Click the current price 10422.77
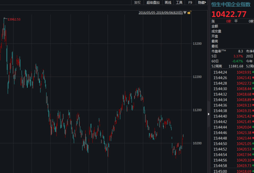Image resolution: width=254 pixels, height=173 pixels. [x=229, y=14]
